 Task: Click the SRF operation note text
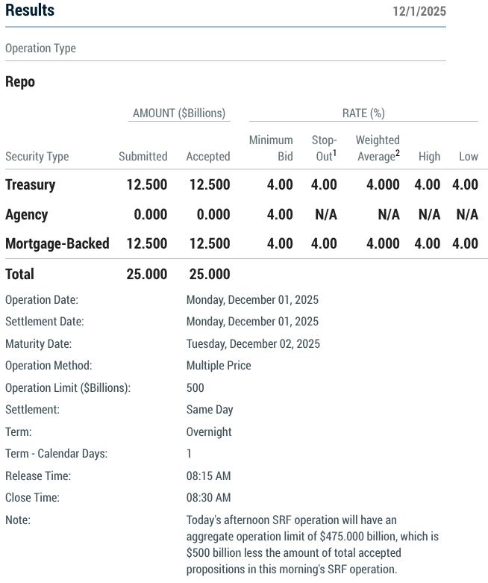click(312, 544)
